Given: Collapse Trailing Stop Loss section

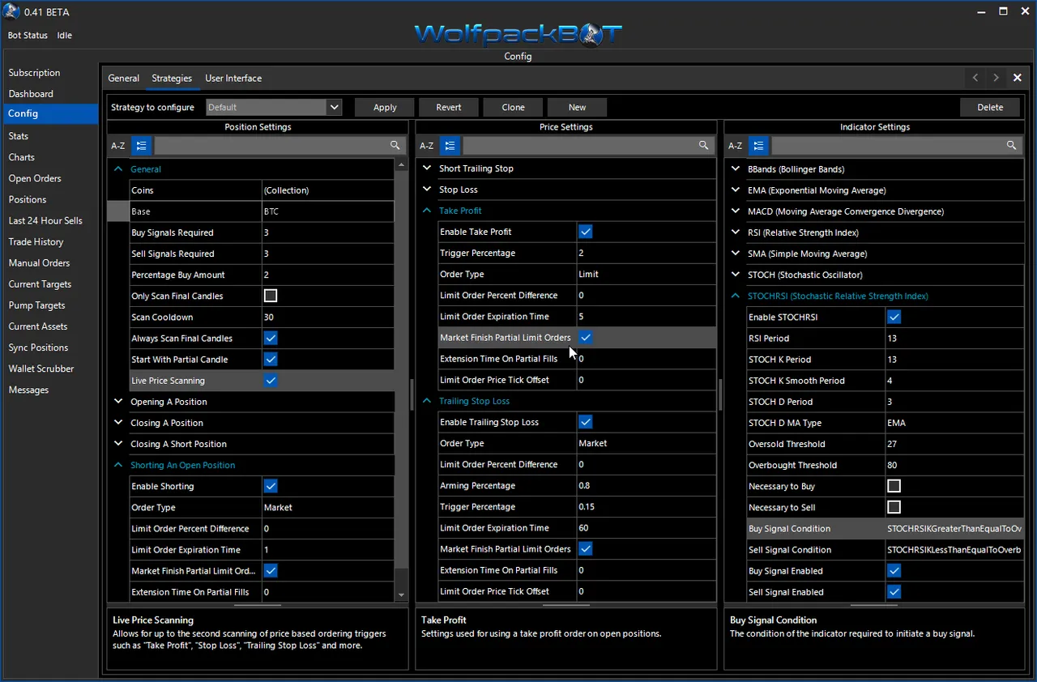Looking at the screenshot, I should point(427,401).
